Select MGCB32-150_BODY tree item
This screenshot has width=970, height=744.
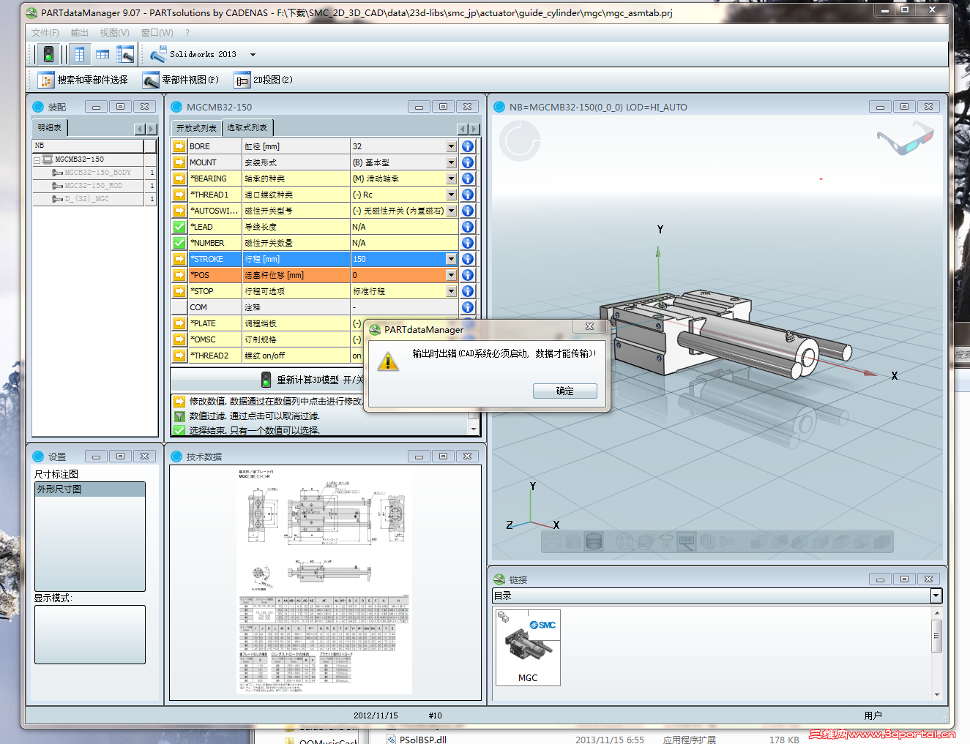coord(97,173)
